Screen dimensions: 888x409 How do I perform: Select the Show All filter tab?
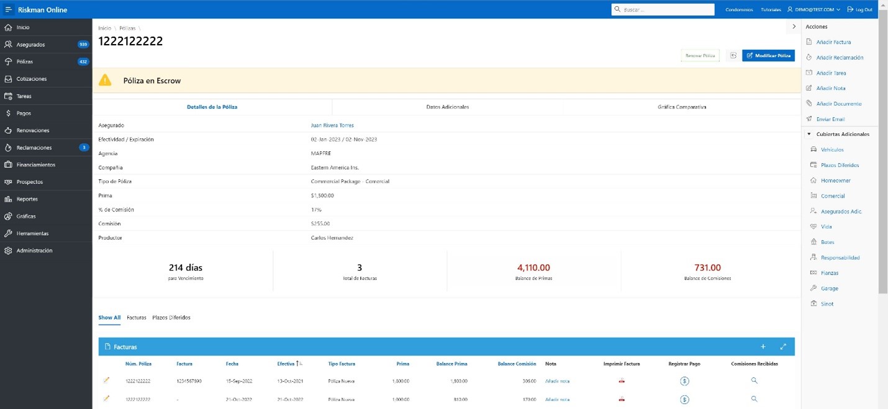click(109, 317)
